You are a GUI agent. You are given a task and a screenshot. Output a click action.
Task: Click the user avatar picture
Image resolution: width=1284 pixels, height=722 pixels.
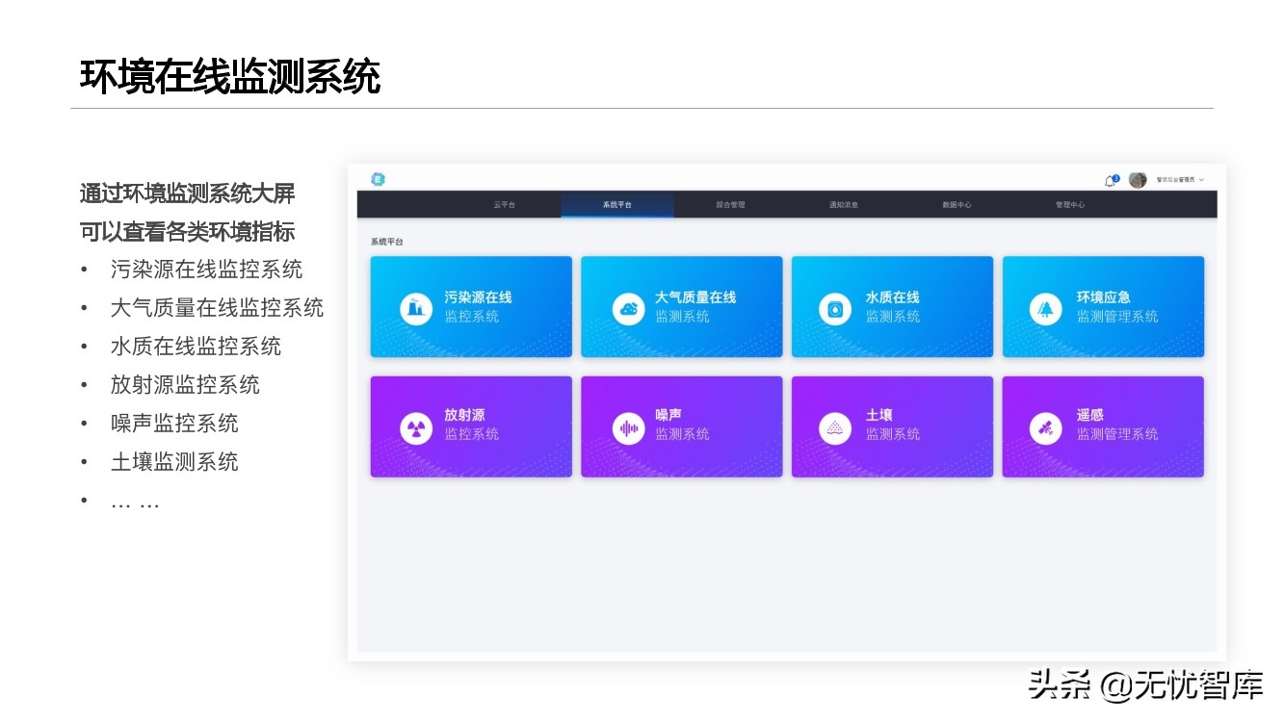coord(1138,180)
